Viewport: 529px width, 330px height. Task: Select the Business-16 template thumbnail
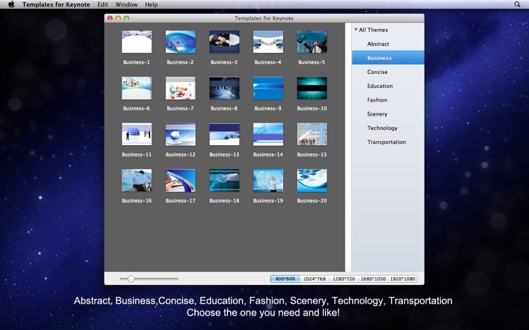pos(137,180)
